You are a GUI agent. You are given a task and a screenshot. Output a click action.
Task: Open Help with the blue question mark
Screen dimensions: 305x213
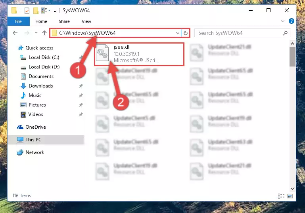click(291, 21)
